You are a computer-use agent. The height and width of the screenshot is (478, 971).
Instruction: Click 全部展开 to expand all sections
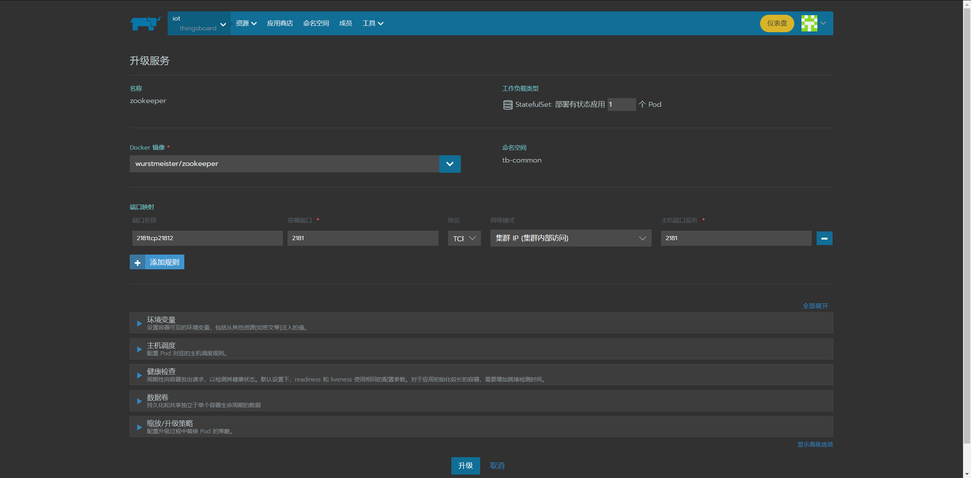click(815, 306)
